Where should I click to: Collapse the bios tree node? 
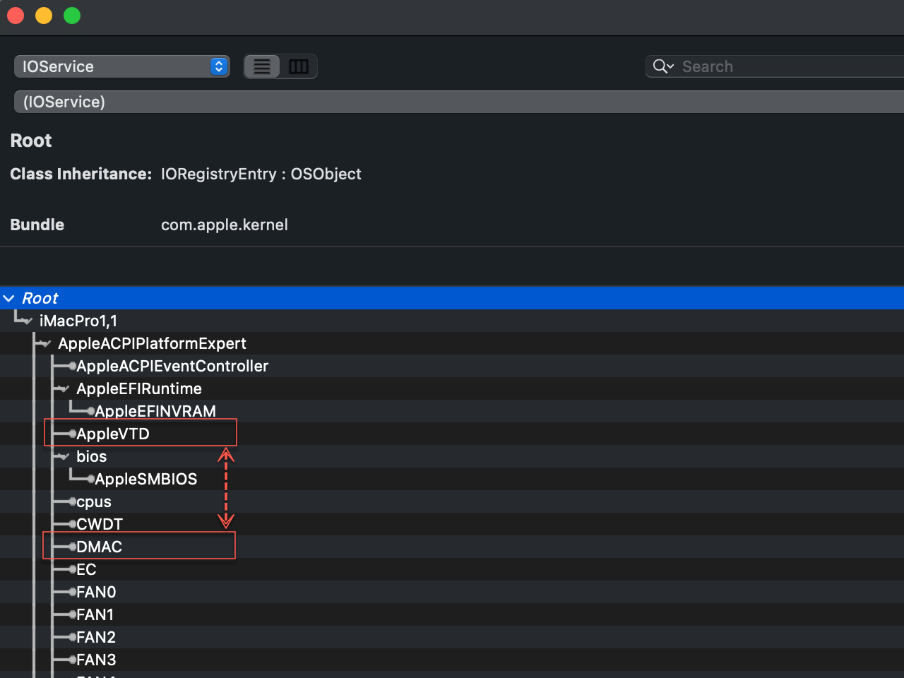(64, 457)
